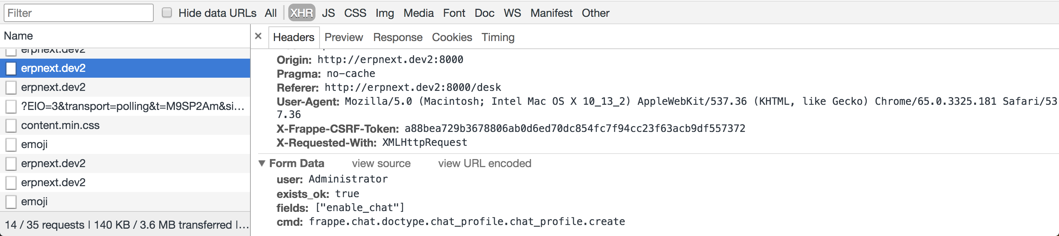Filter requests by Font type
This screenshot has width=1059, height=236.
coord(454,13)
